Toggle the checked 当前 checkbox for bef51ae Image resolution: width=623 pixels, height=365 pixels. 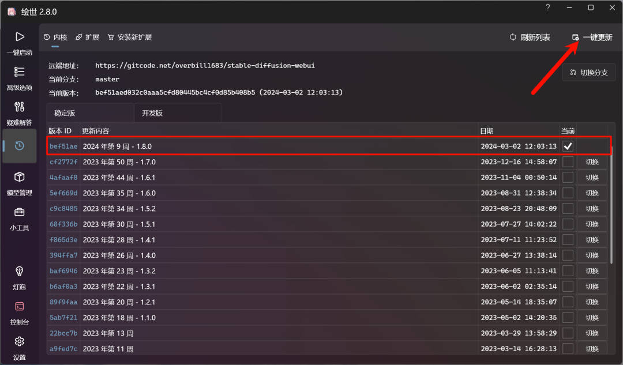tap(568, 146)
